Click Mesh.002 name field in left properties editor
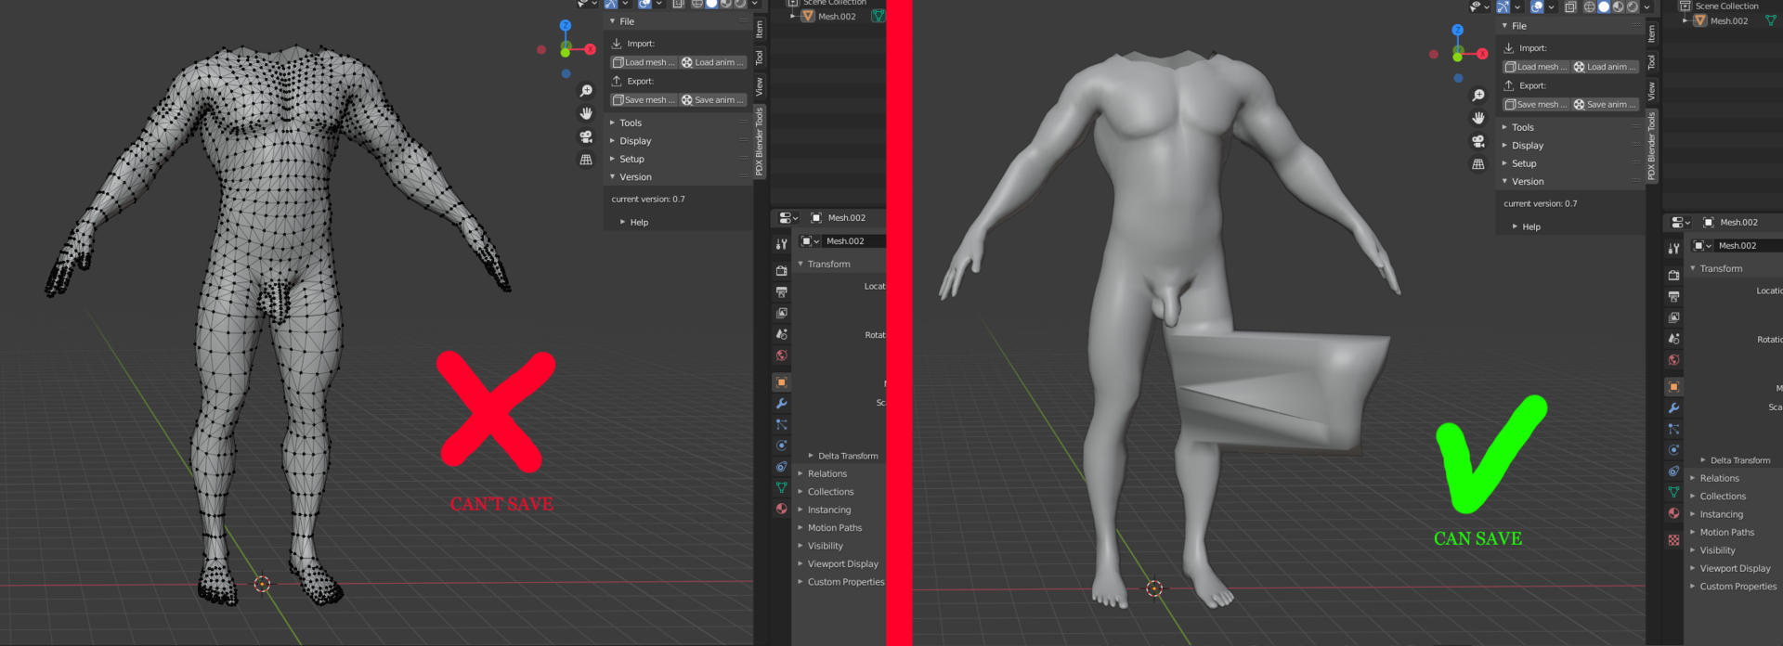The height and width of the screenshot is (646, 1783). (x=854, y=241)
